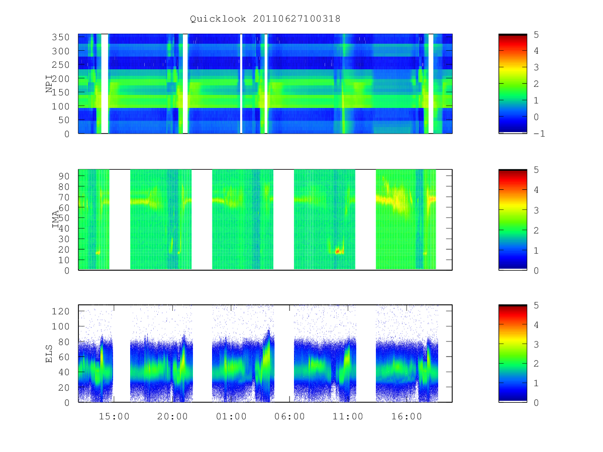Click the 11:00 time axis label
603x452 pixels.
(x=348, y=417)
